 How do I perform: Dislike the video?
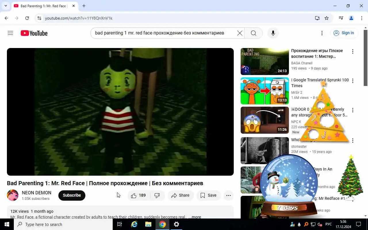click(x=157, y=195)
